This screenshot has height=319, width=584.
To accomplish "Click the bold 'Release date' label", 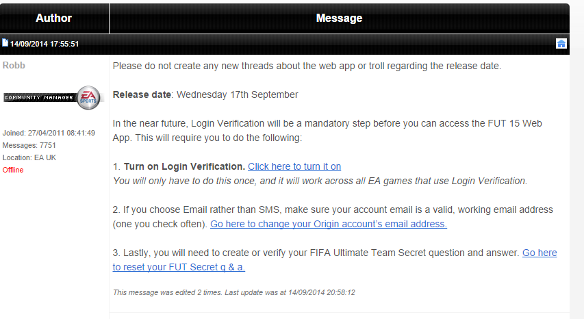I will pos(142,94).
